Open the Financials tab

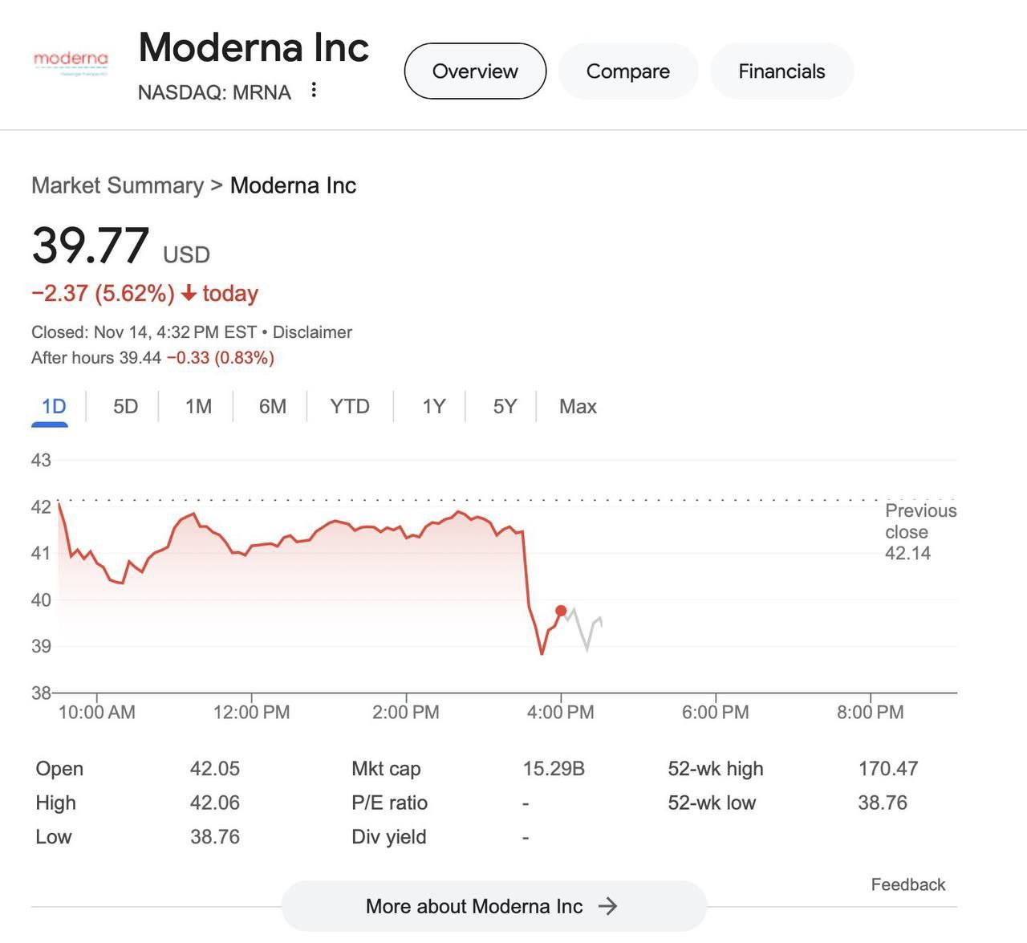point(781,71)
